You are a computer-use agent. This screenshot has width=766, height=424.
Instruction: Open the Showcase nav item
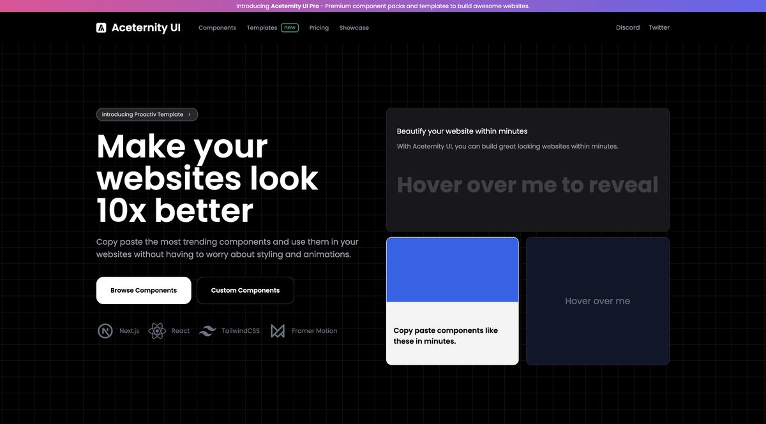(x=354, y=28)
